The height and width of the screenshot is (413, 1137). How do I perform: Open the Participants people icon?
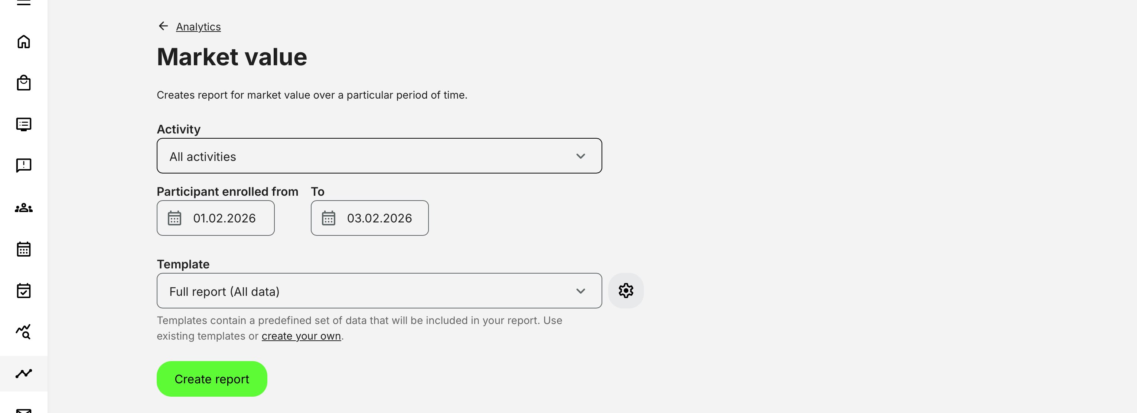(x=24, y=207)
